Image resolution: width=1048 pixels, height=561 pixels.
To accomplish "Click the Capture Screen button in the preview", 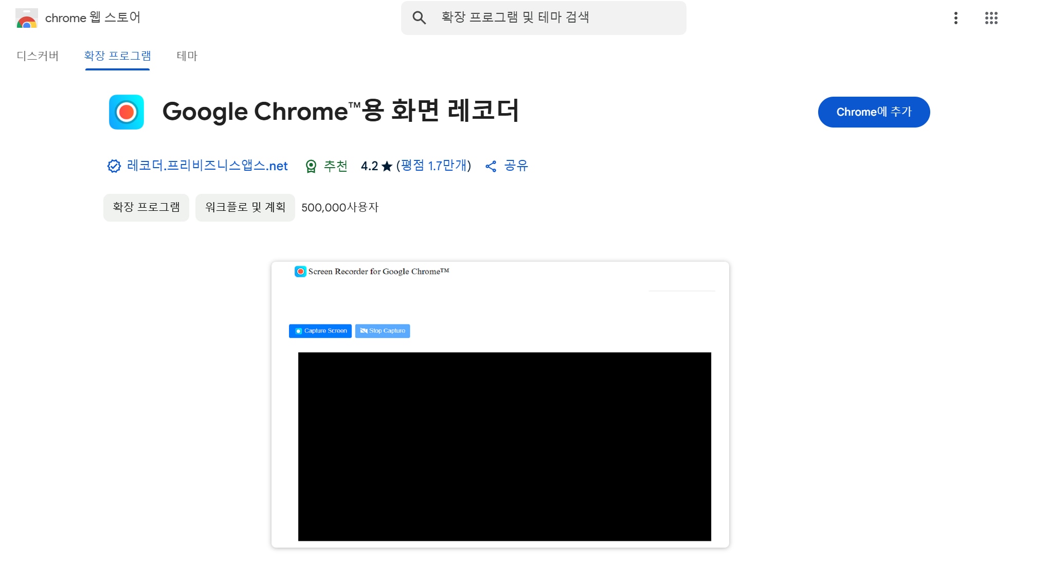I will coord(320,331).
